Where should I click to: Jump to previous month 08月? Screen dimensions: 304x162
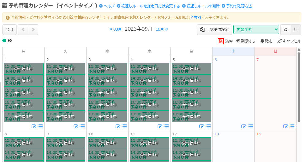pos(116,29)
